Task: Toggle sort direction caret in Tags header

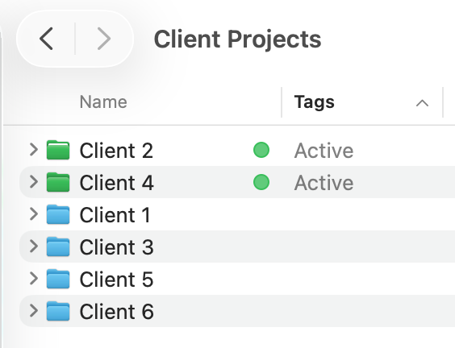Action: pyautogui.click(x=422, y=103)
